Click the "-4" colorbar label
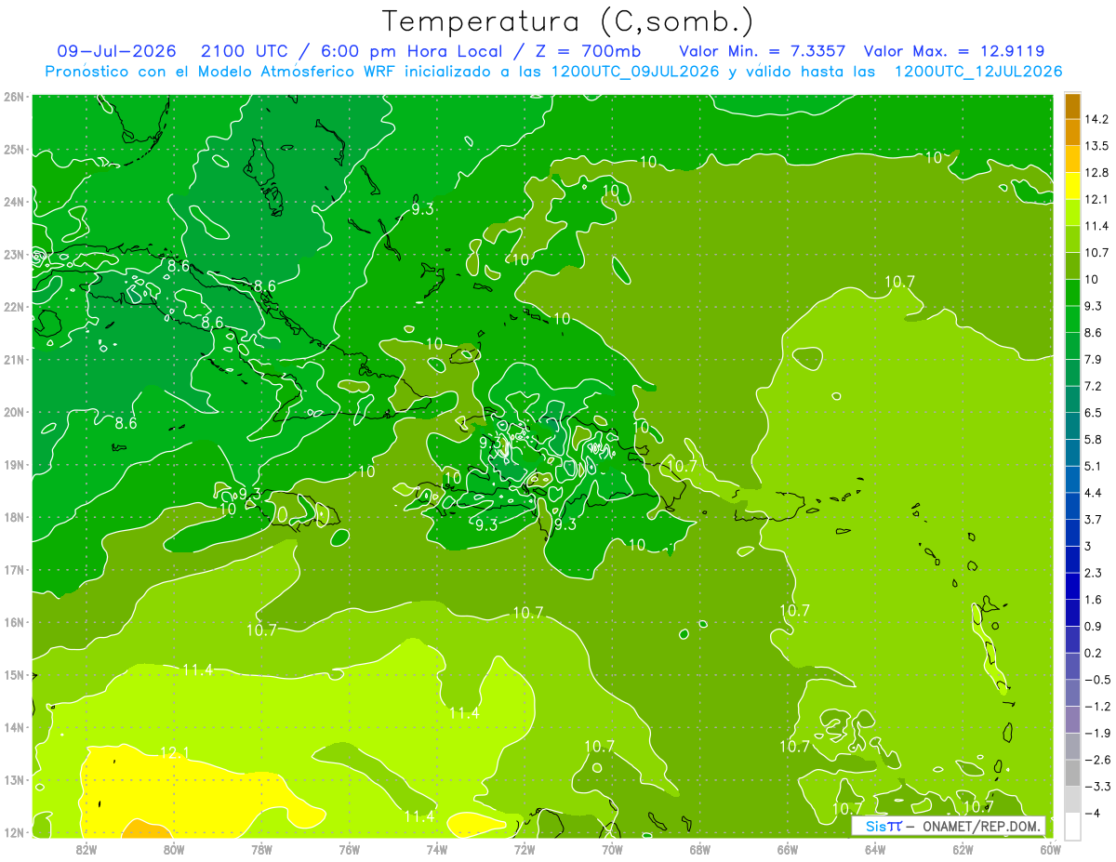The height and width of the screenshot is (862, 1116). tap(1091, 812)
